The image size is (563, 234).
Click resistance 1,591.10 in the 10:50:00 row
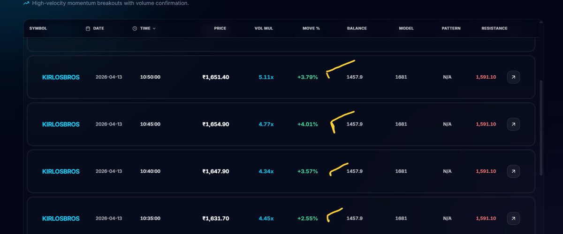pos(486,77)
